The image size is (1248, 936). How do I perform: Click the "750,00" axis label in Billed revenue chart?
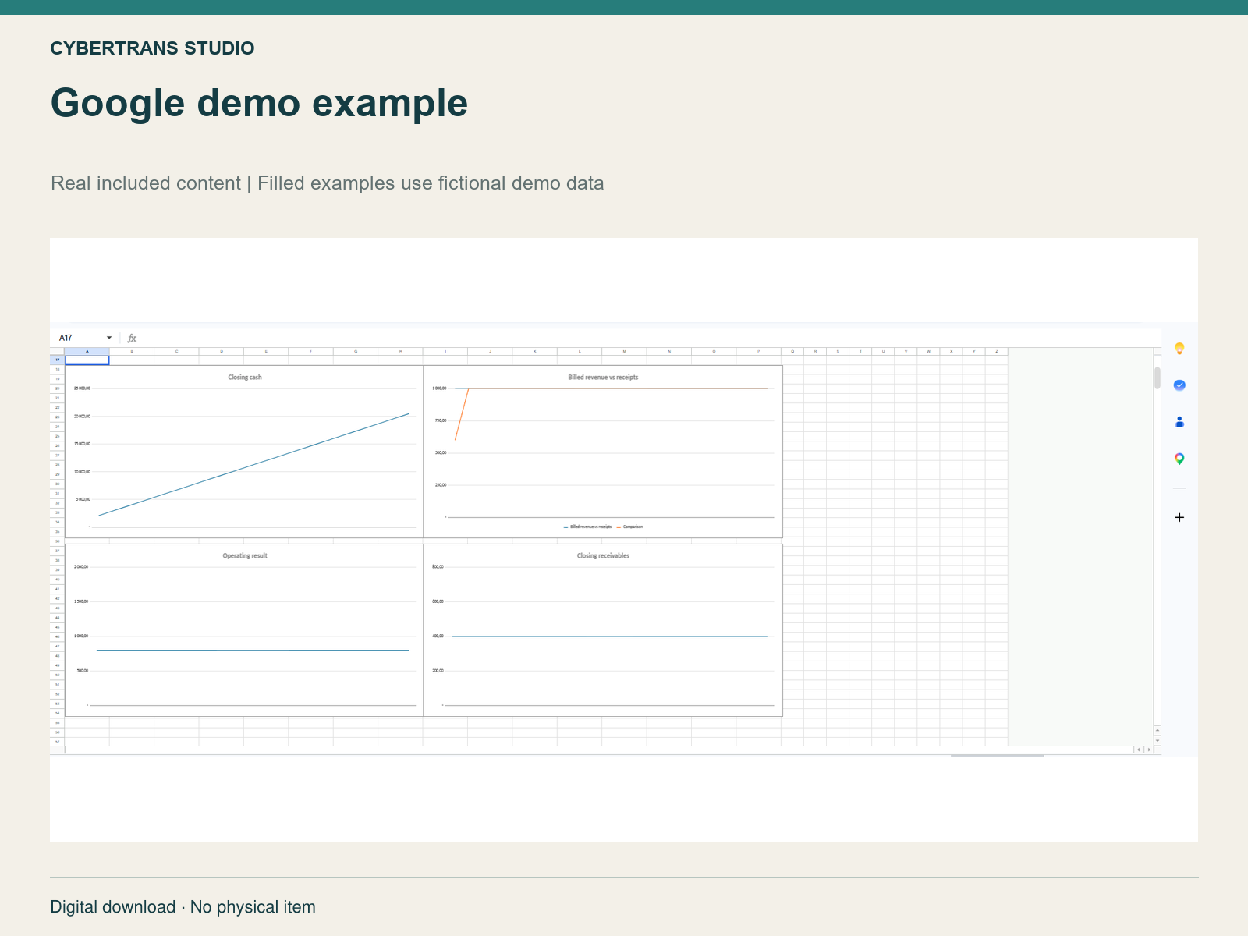click(x=441, y=421)
